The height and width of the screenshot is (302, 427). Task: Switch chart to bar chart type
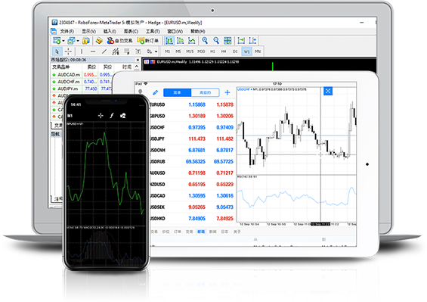tap(169, 41)
